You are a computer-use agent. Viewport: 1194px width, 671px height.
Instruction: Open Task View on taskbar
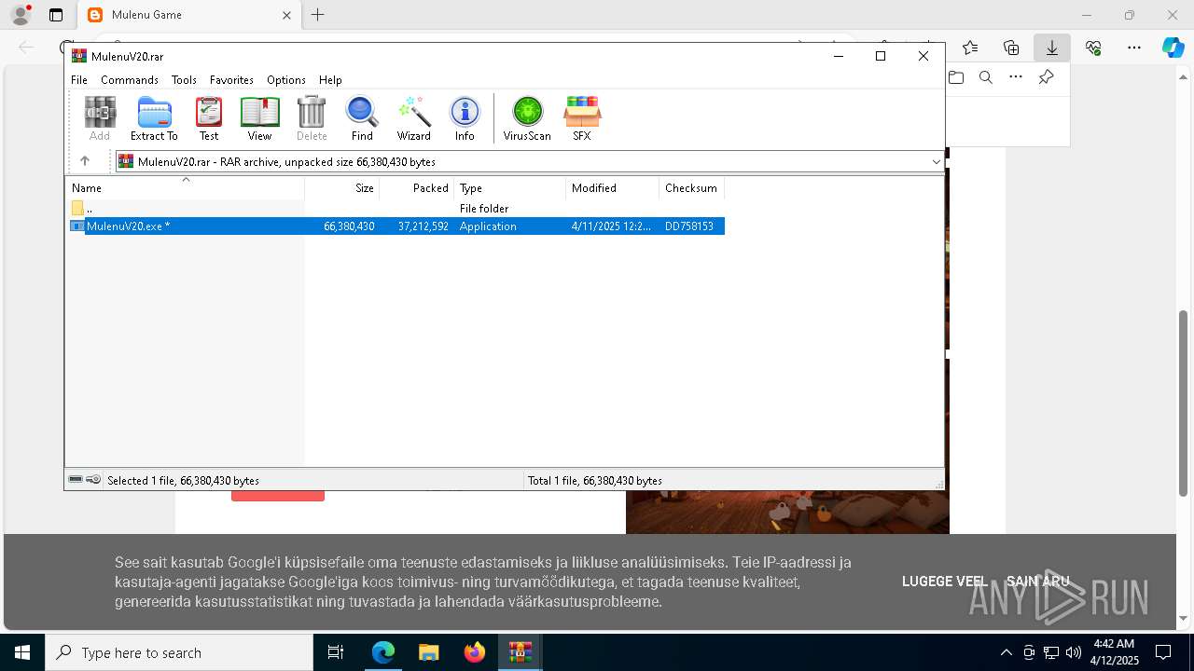(336, 652)
